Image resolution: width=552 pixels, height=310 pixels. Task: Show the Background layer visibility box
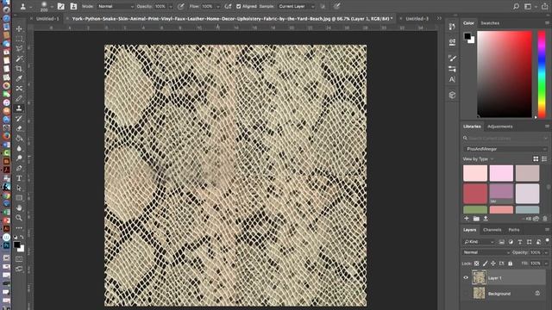pos(466,293)
